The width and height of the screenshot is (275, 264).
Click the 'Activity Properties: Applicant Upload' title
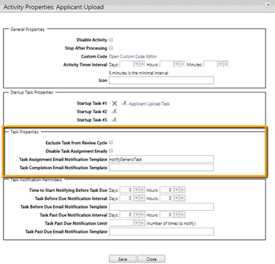(x=53, y=7)
